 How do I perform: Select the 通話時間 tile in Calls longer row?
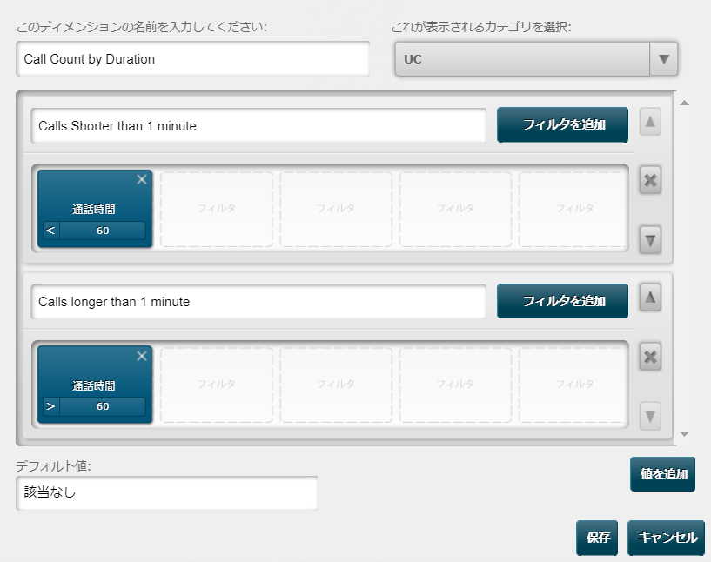94,385
